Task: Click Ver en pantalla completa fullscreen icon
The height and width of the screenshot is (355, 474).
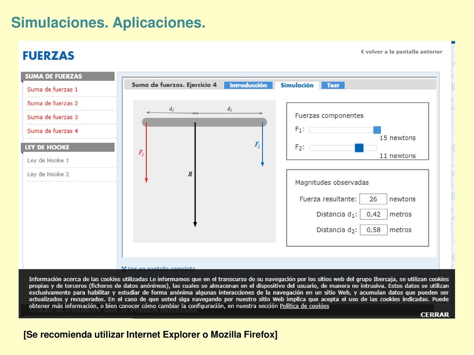Action: (124, 269)
